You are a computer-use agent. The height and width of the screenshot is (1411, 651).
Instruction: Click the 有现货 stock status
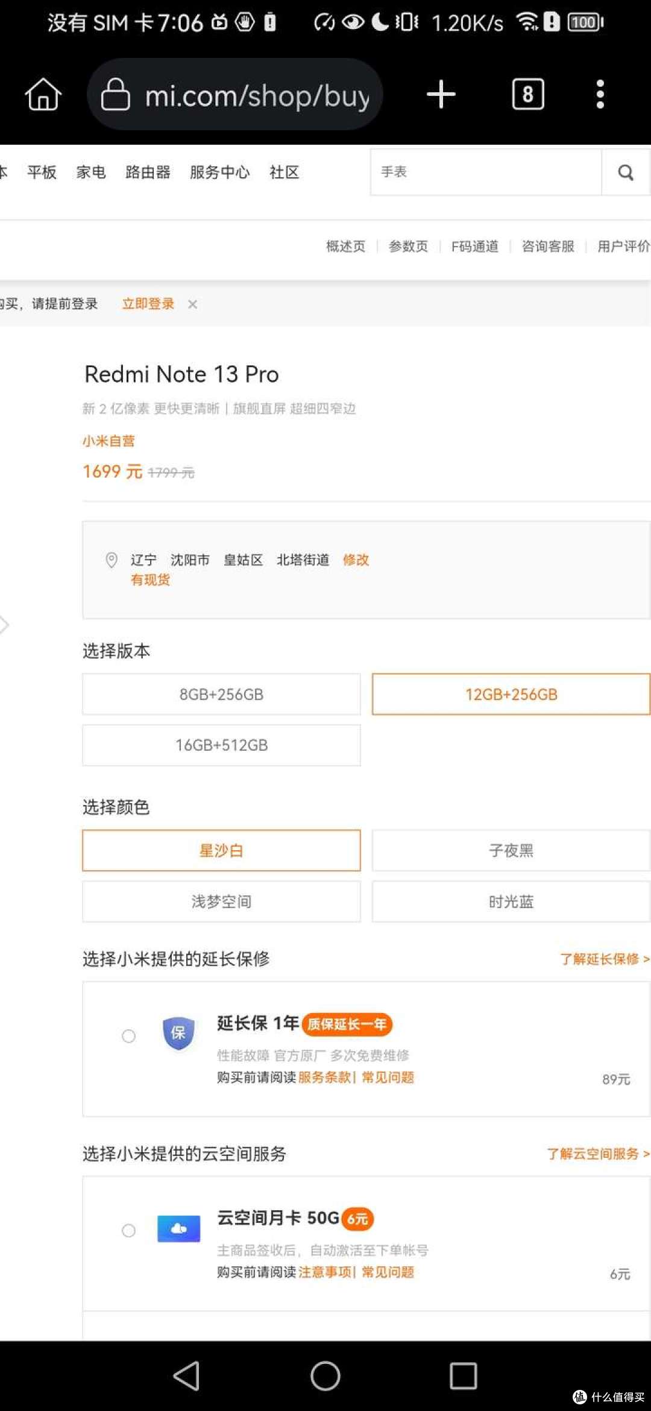click(x=150, y=579)
